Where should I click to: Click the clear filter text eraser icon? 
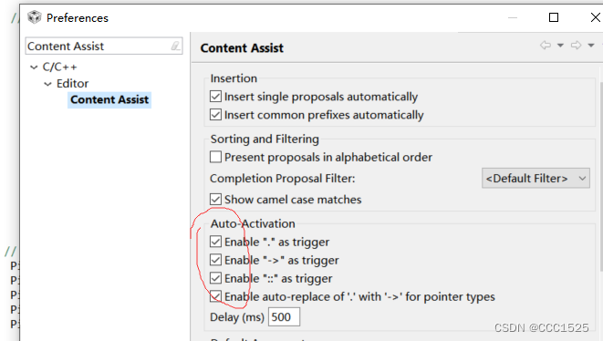point(175,46)
